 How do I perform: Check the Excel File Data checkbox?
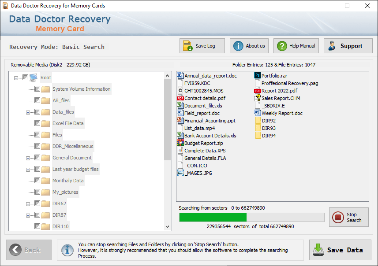pos(37,123)
